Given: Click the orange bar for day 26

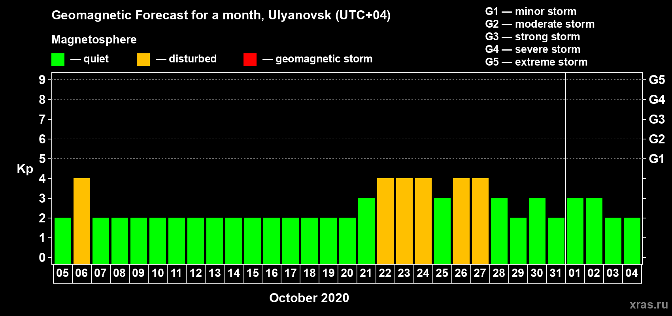Looking at the screenshot, I should click(x=461, y=221).
